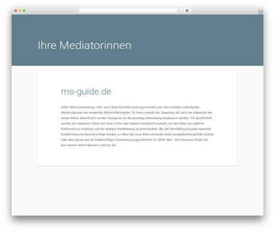This screenshot has width=275, height=232.
Task: Click text line starting 'oder aber genau auf'
Action: (x=135, y=140)
